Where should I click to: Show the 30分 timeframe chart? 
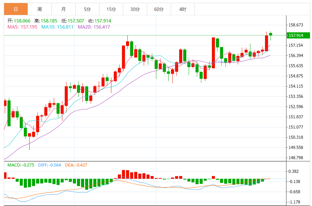135,9
